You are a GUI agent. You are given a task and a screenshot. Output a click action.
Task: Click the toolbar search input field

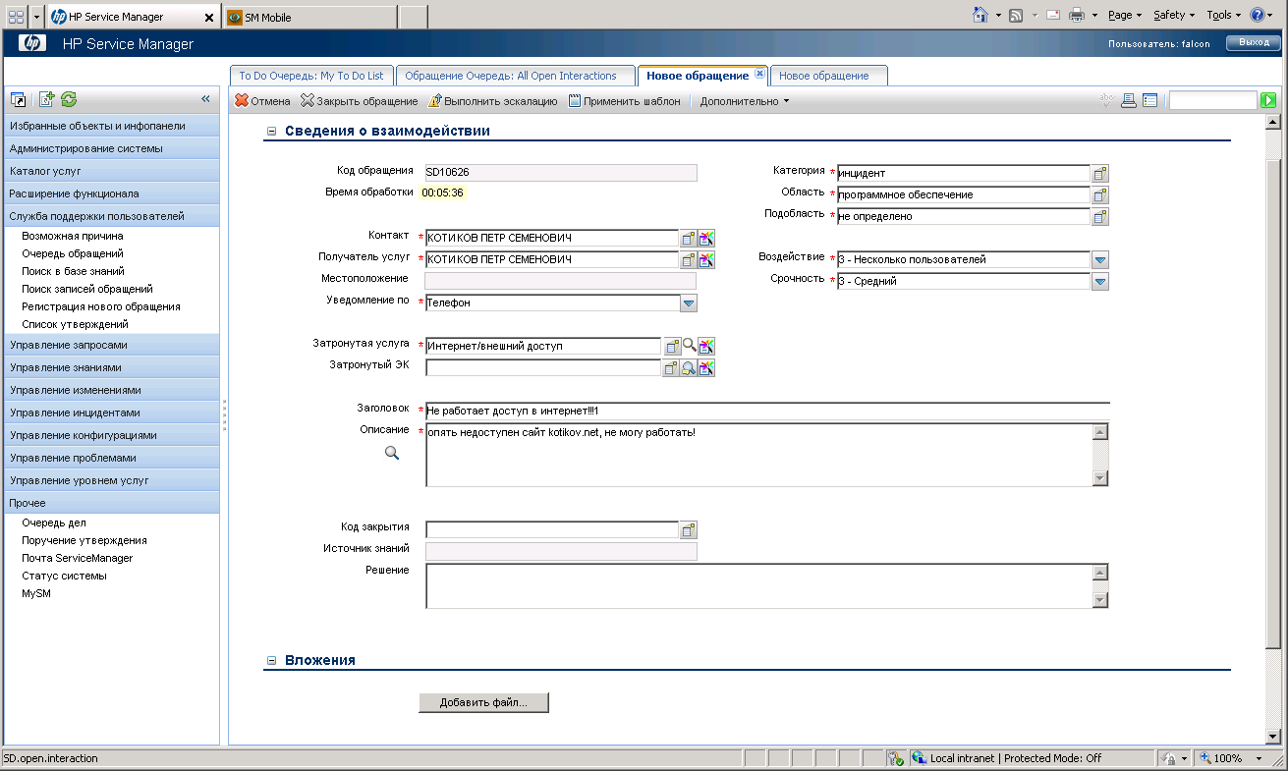pos(1213,100)
